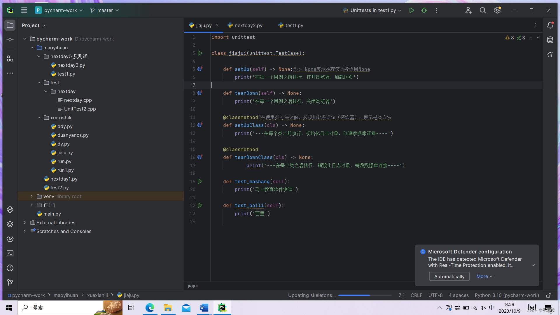The height and width of the screenshot is (315, 560).
Task: Open the Terminal tool window
Action: pos(10,253)
